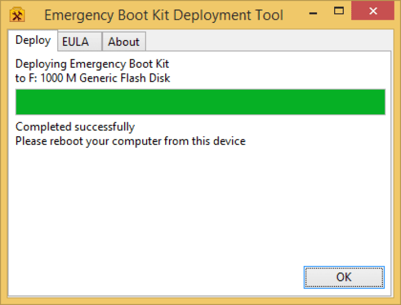The width and height of the screenshot is (401, 305).
Task: Open the EULA tab
Action: point(74,42)
